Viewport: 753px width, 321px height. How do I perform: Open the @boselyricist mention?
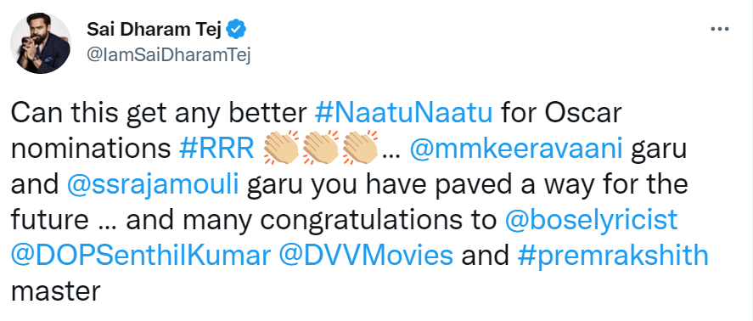click(592, 221)
